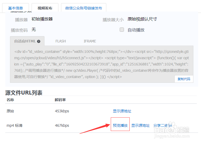
Task: Show source address for 原始 row
Action: point(122,111)
